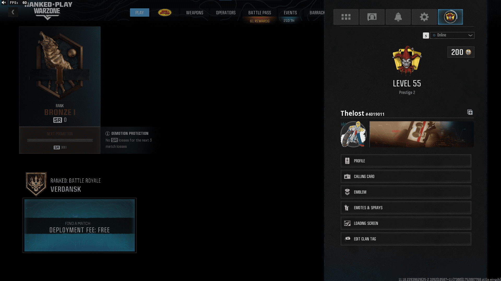Open the friends channel grid icon
Viewport: 501px width, 281px height.
(x=346, y=17)
